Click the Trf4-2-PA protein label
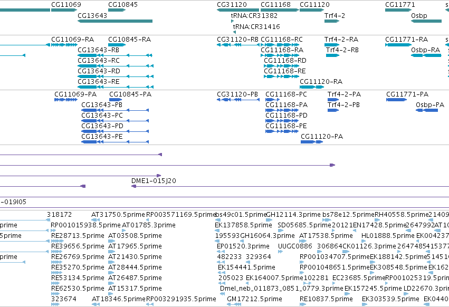 coord(344,94)
